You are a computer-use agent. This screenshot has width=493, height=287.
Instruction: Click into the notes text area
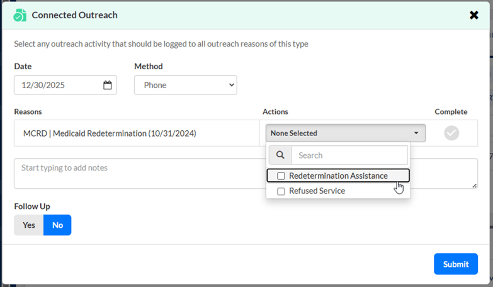point(139,173)
